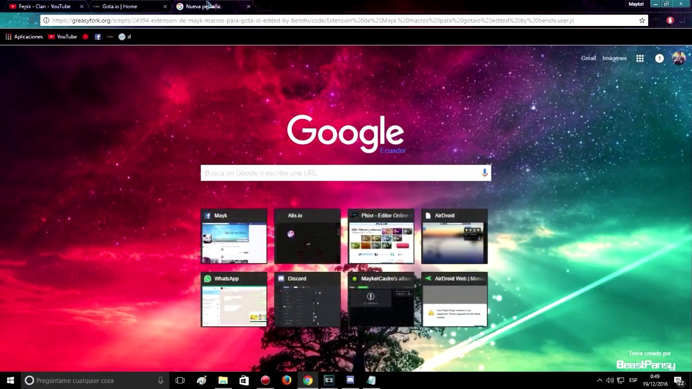Screen dimensions: 692x389
Task: Open the red circle recorder app in taskbar
Action: pos(265,380)
